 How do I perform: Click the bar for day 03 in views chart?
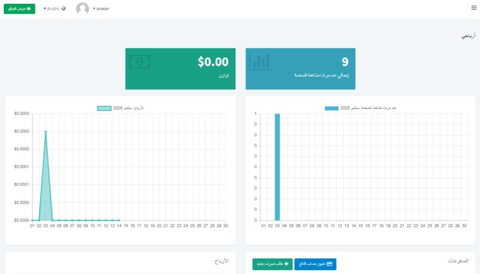click(x=278, y=167)
